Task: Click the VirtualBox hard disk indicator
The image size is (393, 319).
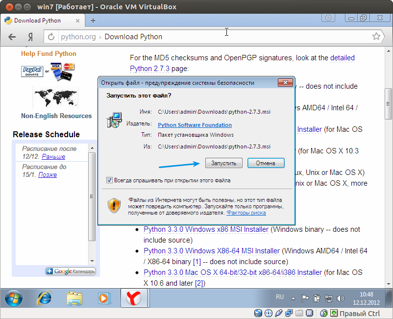Action: pyautogui.click(x=258, y=313)
